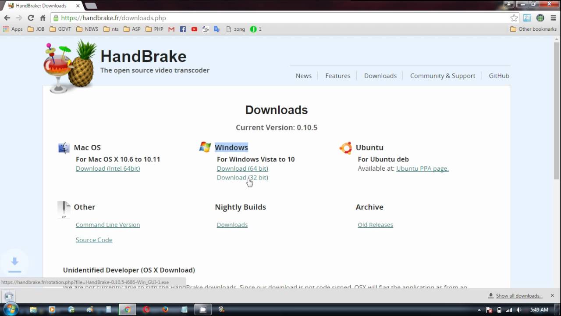Screen dimensions: 561x316
Task: Open the Command Line Version link
Action: (108, 225)
